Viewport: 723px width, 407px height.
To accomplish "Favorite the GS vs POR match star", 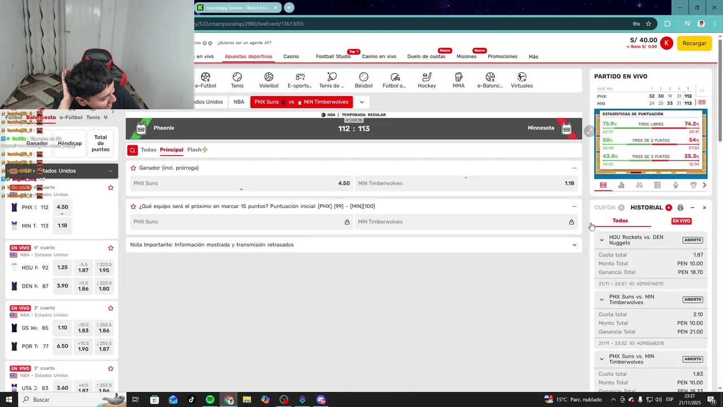I will (111, 308).
